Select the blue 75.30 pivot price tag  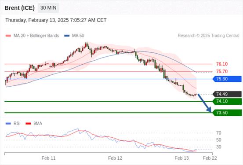[x=227, y=79]
